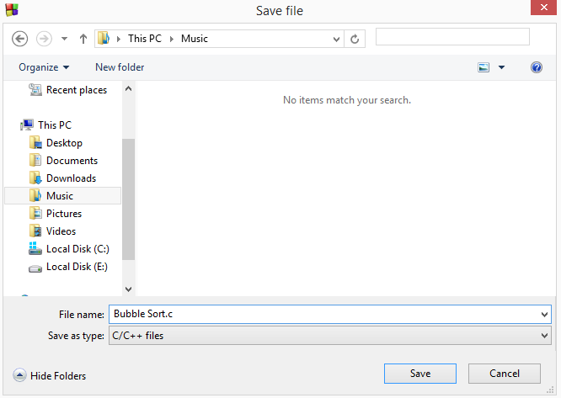Click the folder icon in address bar
The image size is (561, 398).
[104, 38]
